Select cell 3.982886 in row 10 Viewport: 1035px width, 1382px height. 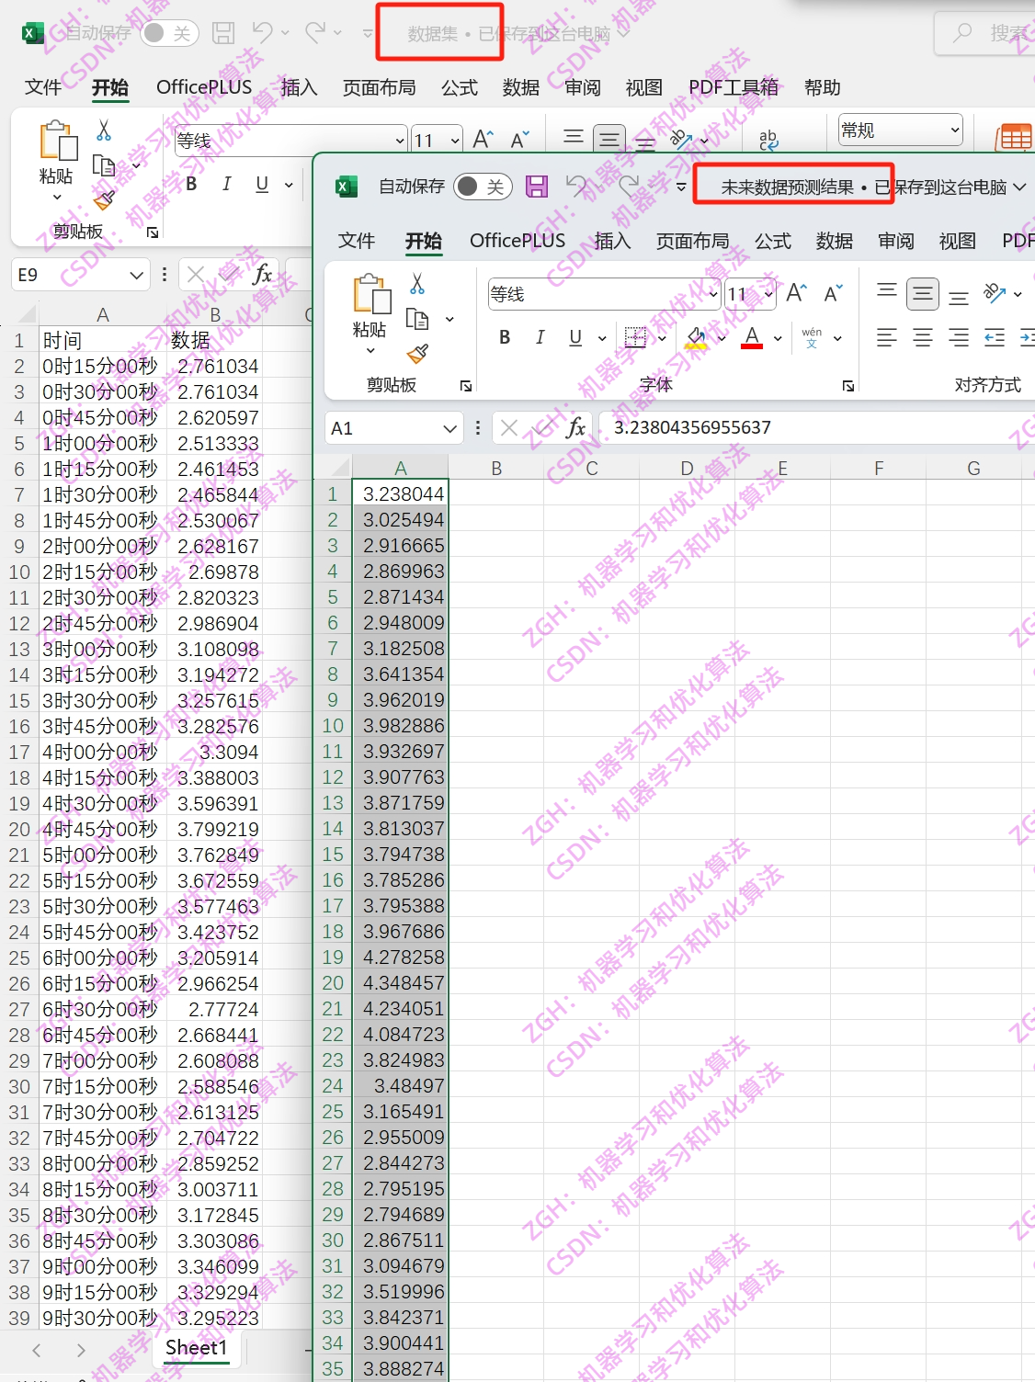pyautogui.click(x=400, y=726)
